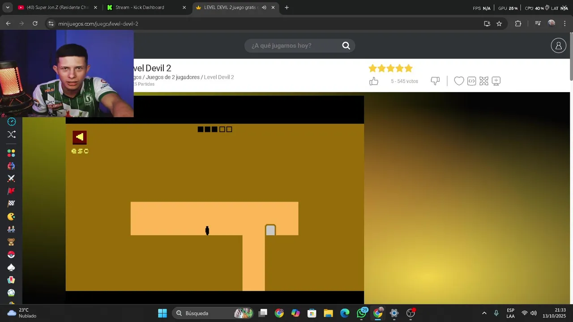
Task: Open the Pokéball category icon
Action: 12,254
